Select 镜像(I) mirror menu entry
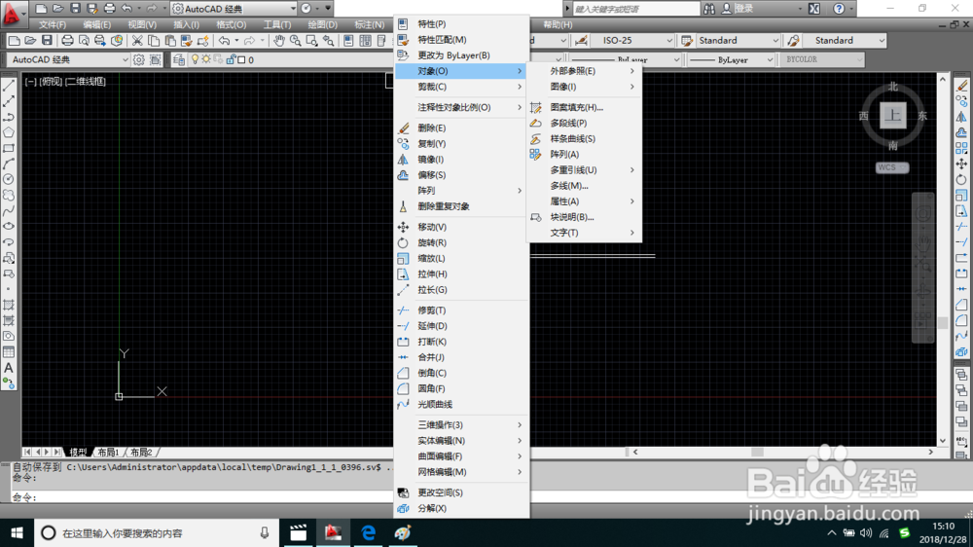 click(x=461, y=159)
